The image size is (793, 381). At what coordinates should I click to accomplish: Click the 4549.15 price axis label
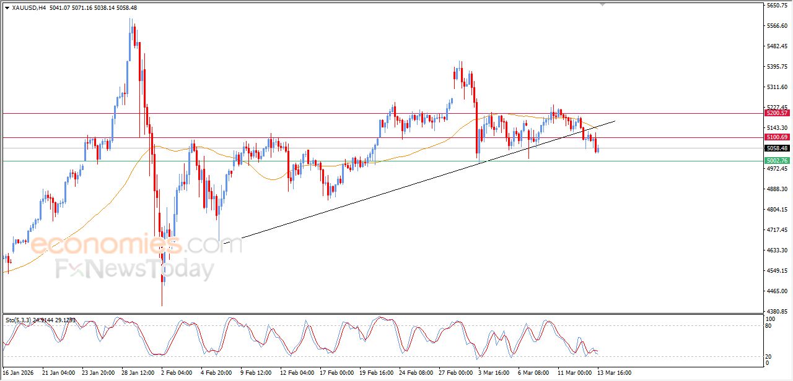[777, 271]
